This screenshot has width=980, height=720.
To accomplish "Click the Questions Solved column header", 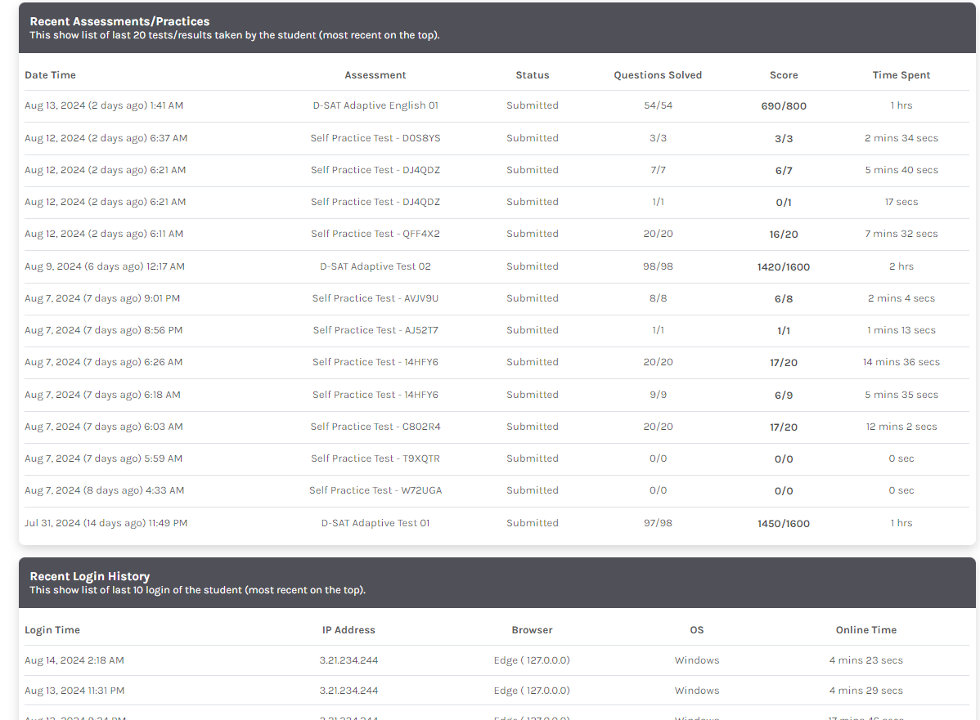I will (658, 75).
